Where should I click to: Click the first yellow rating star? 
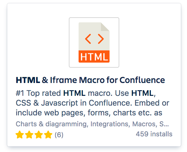click(20, 135)
